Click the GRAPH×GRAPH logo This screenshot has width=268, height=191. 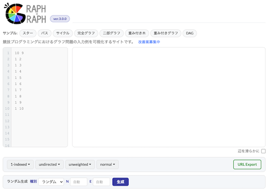pos(25,13)
